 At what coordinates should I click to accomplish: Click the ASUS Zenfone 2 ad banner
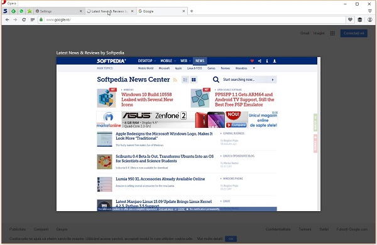[x=187, y=120]
